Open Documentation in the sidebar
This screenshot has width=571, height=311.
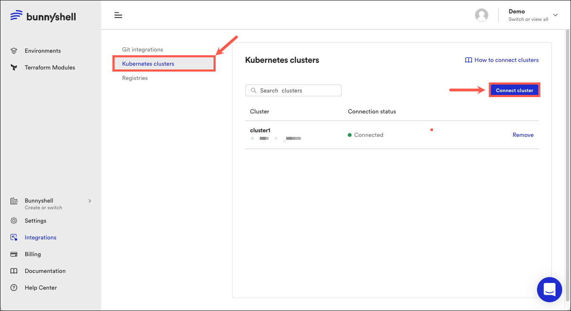(45, 271)
